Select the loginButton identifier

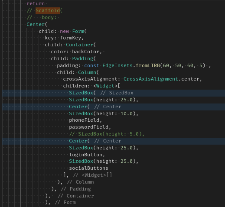[x=85, y=155]
